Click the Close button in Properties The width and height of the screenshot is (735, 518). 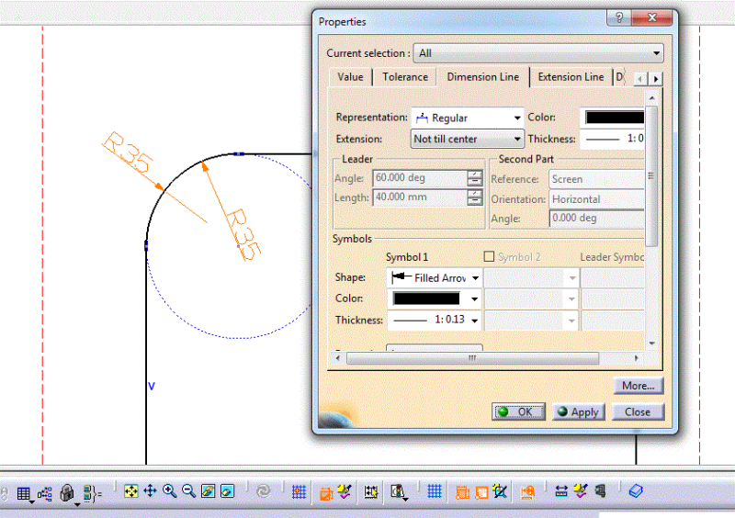(x=638, y=412)
